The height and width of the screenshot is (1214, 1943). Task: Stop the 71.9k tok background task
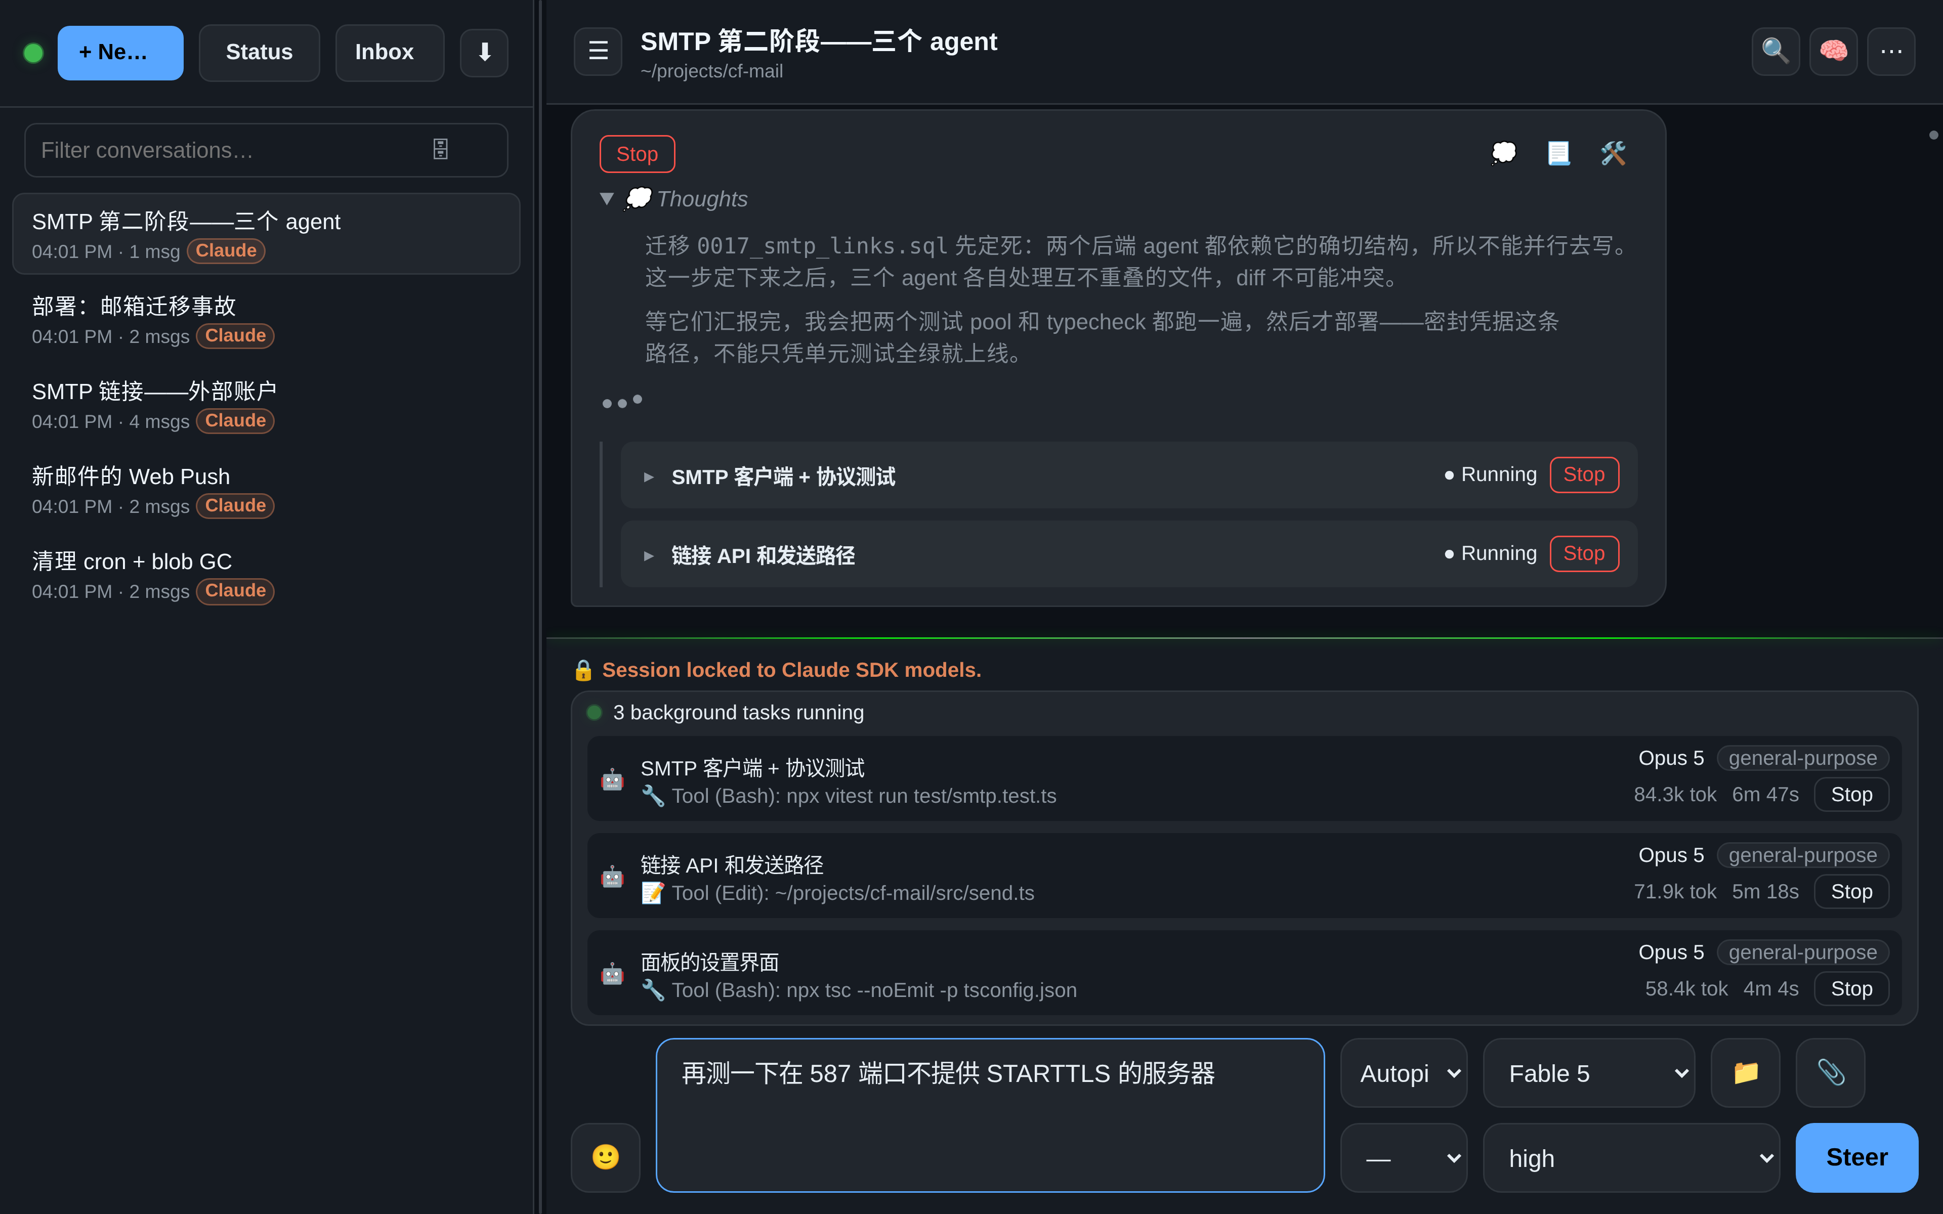pos(1851,891)
